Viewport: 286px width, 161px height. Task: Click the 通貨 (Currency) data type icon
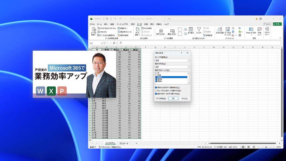point(172,31)
